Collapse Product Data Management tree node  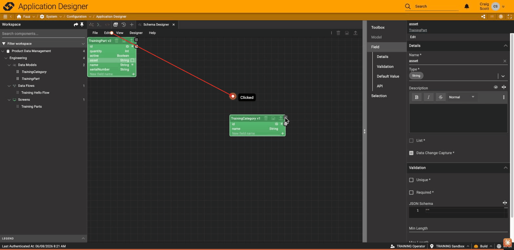[x=3, y=51]
